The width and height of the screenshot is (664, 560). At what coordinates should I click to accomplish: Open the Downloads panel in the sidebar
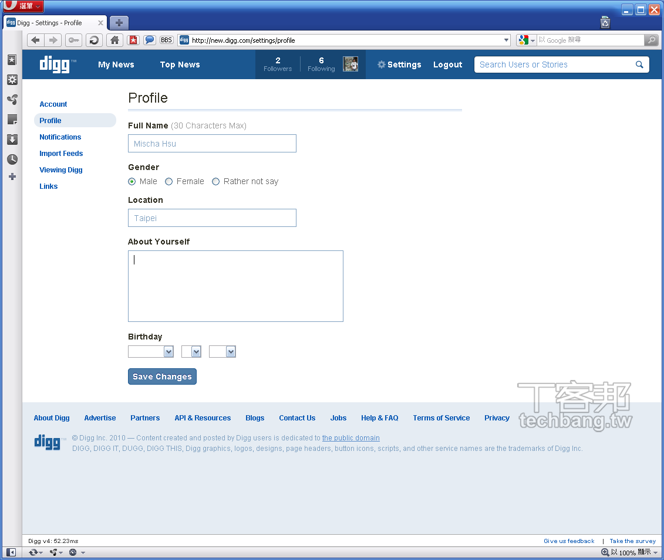pyautogui.click(x=12, y=140)
